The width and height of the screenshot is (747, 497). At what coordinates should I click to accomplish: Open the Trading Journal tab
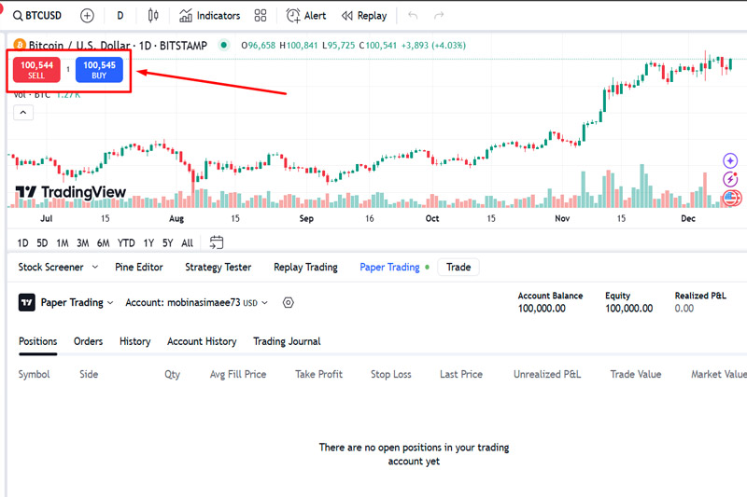287,341
